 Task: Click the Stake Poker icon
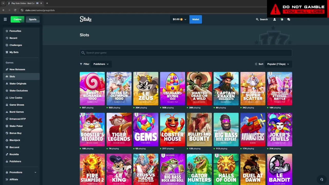(x=7, y=126)
